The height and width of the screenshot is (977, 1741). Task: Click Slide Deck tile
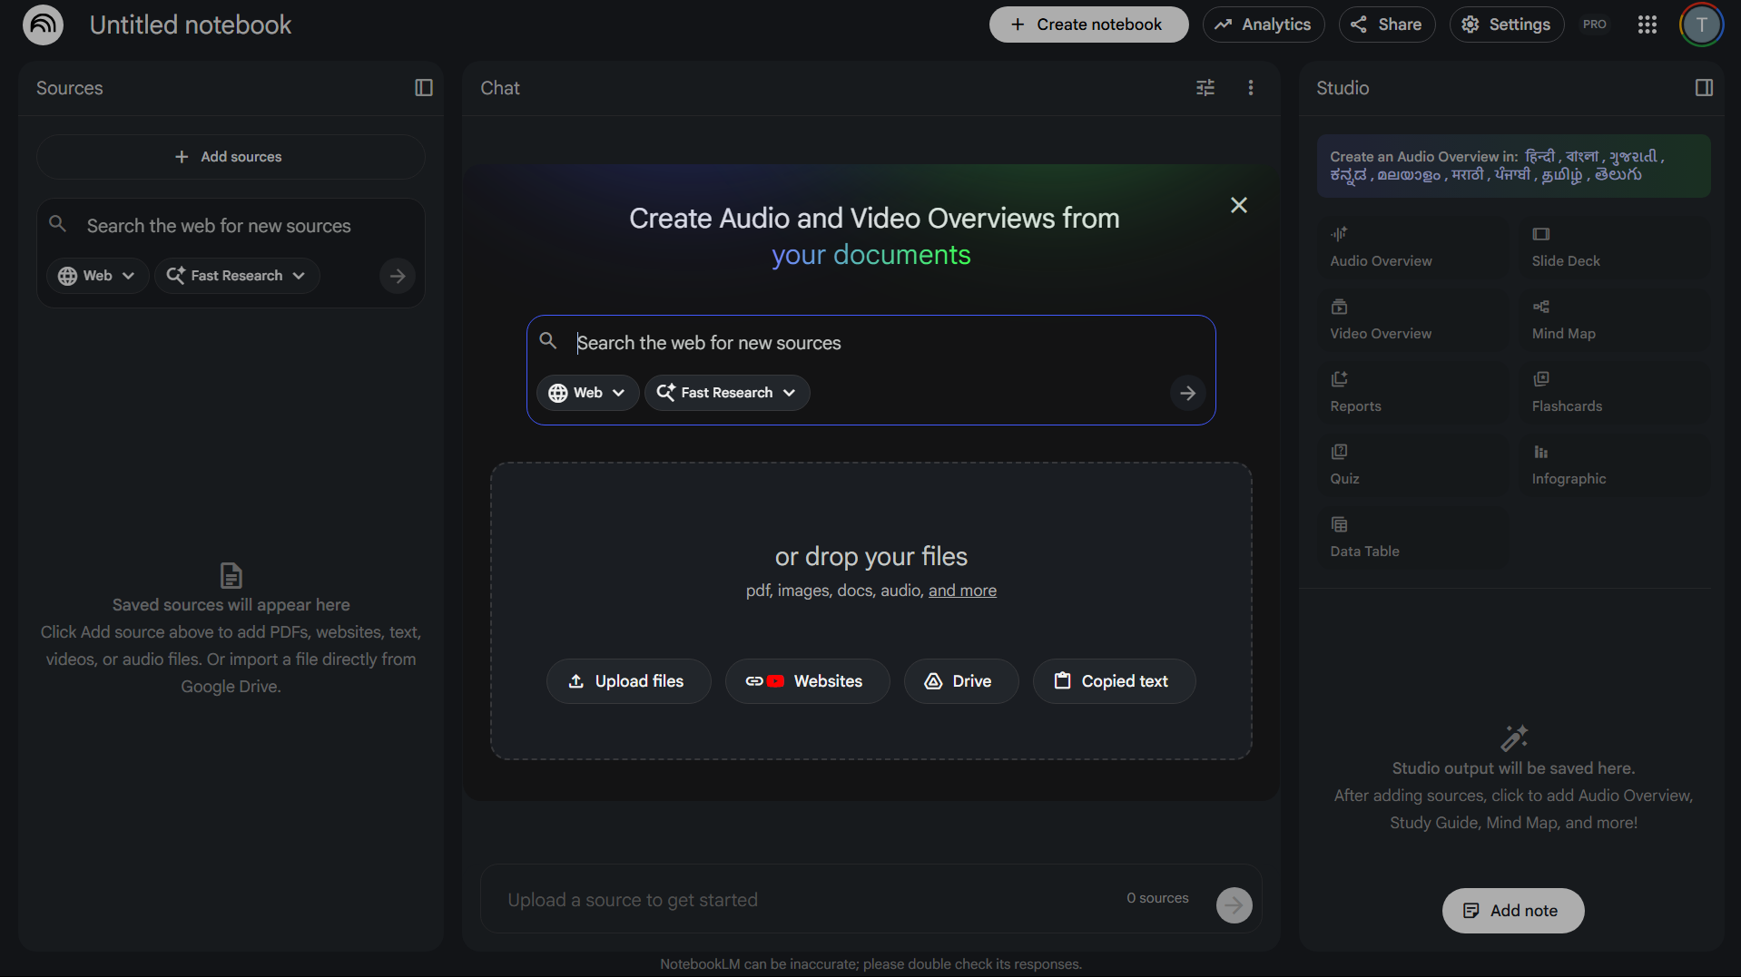coord(1616,247)
